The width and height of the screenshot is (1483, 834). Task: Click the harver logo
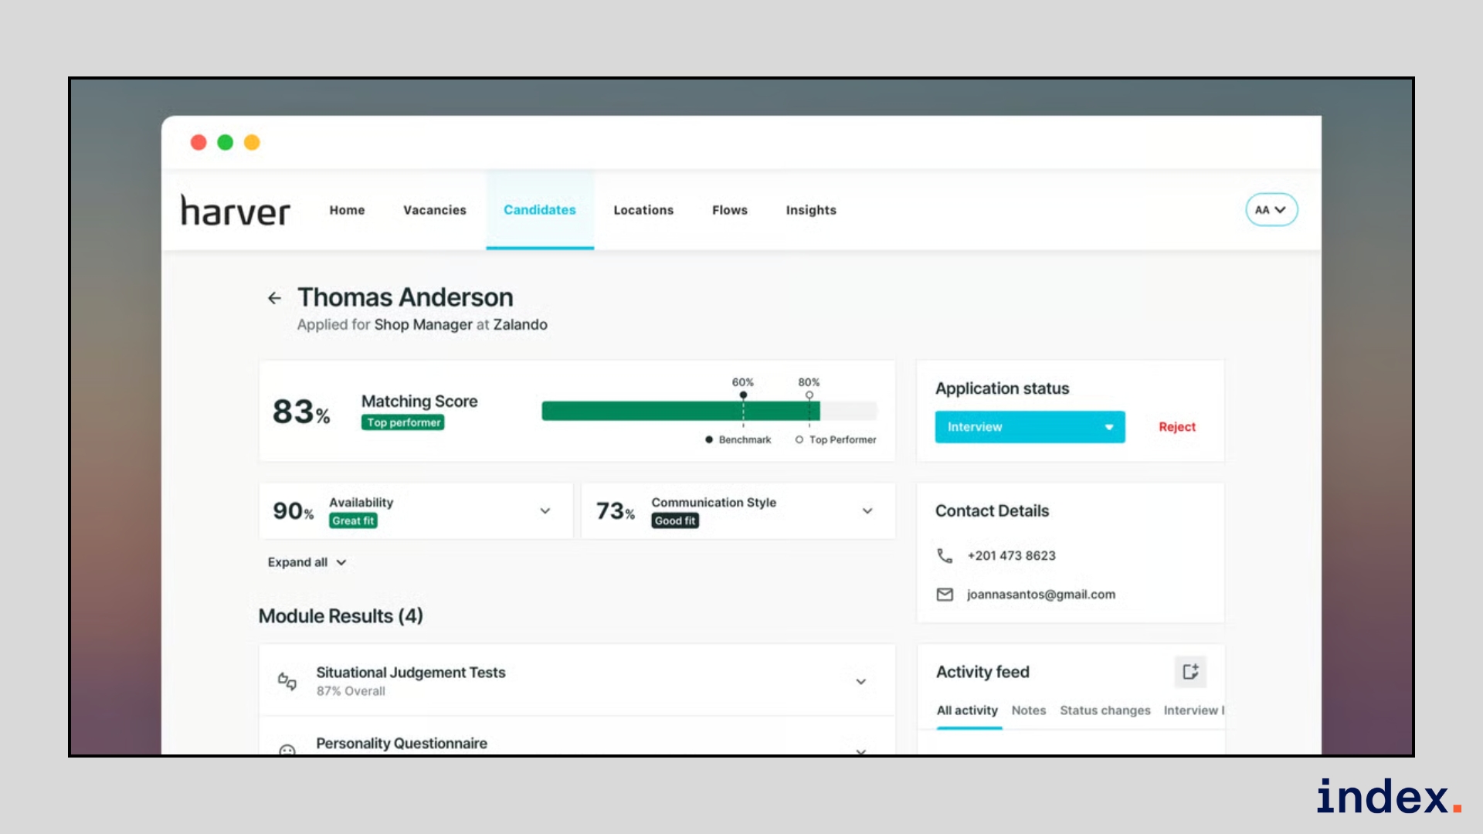[236, 210]
